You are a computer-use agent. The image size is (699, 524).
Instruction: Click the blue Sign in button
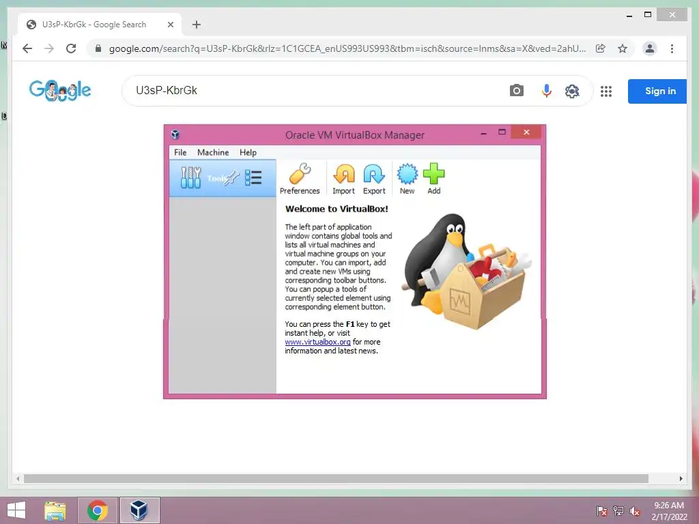point(657,91)
